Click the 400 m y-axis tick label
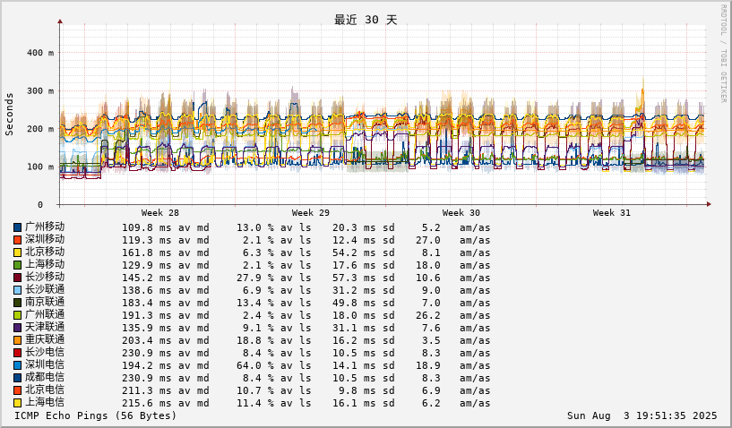 (40, 53)
